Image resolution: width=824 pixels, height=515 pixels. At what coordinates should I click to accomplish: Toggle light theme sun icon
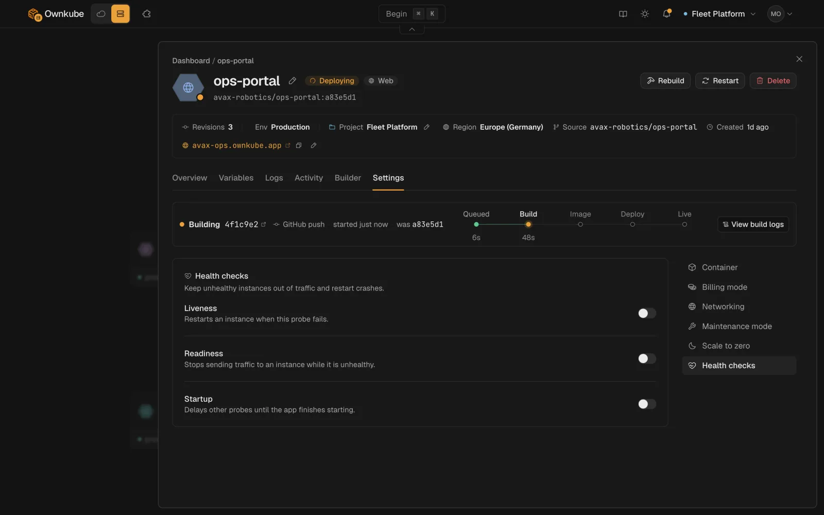pos(645,14)
